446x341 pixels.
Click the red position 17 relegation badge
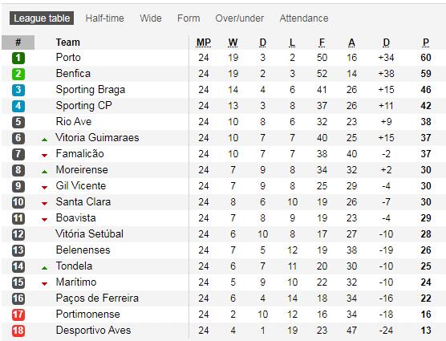[18, 315]
